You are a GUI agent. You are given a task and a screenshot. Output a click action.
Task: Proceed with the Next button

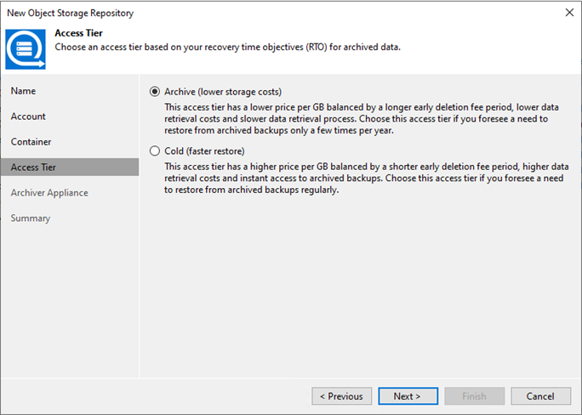407,396
